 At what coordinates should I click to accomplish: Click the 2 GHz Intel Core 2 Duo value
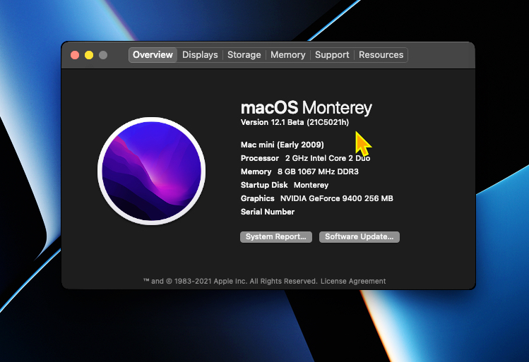[x=328, y=158]
